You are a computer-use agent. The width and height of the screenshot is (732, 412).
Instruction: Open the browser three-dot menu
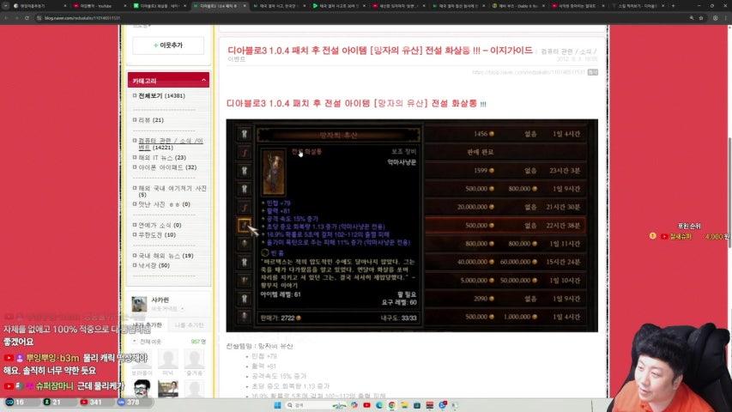click(x=726, y=18)
